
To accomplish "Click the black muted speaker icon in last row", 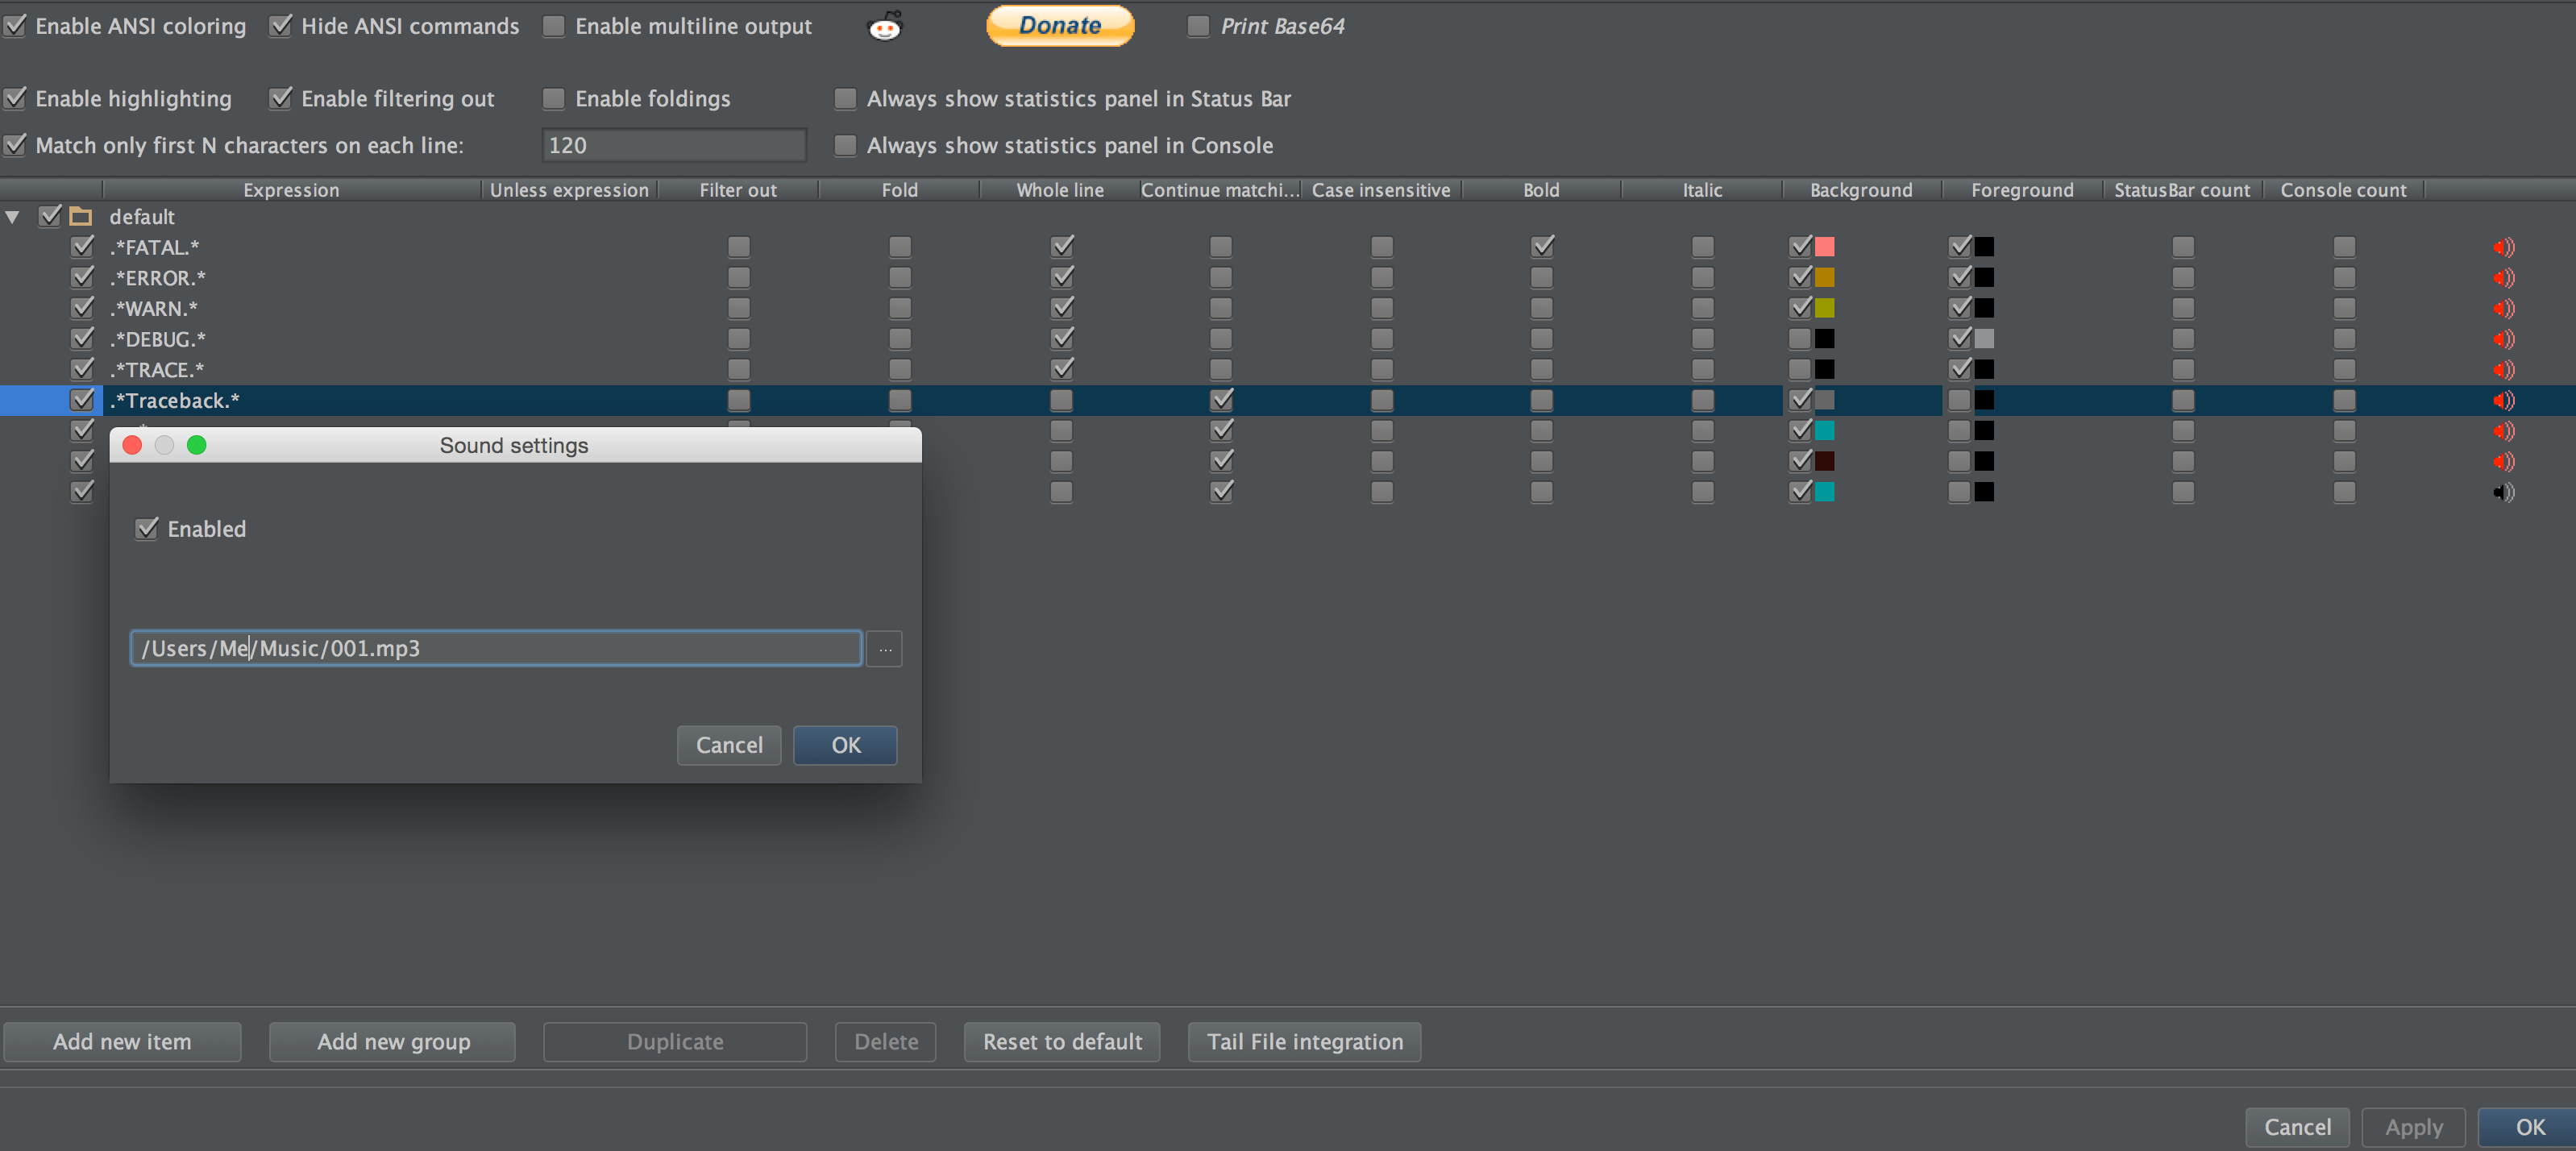I will [x=2503, y=492].
